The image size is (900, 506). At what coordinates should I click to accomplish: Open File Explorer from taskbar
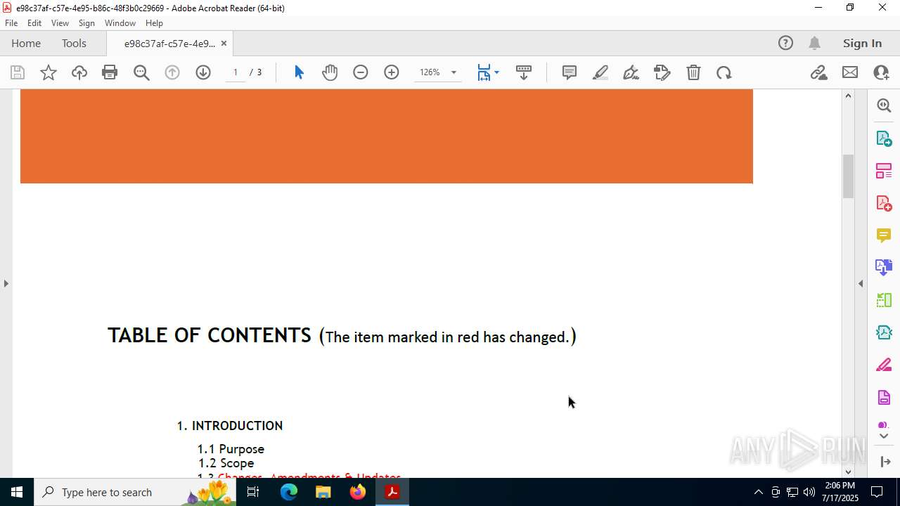click(323, 492)
